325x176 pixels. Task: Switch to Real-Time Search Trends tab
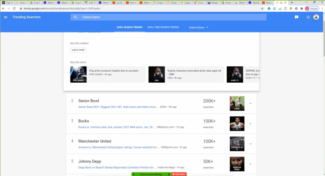163,27
